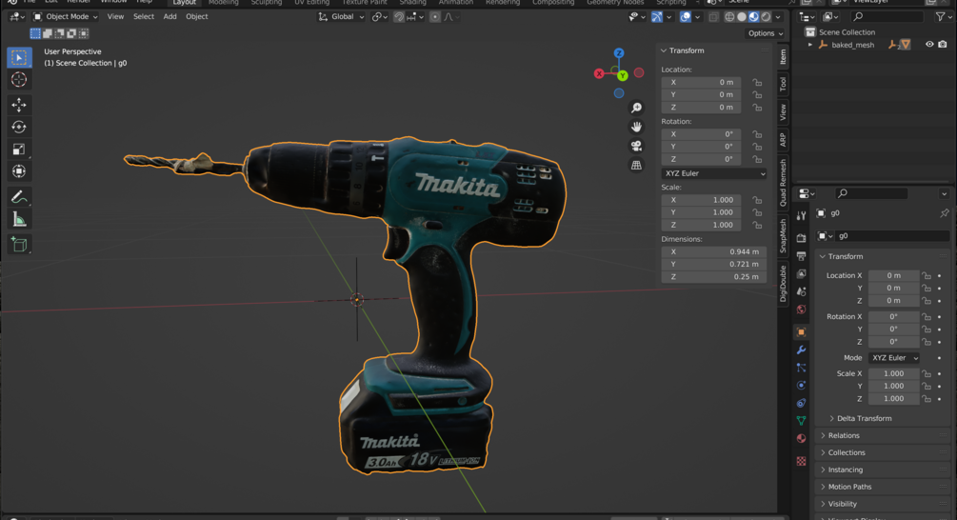Open the Tool properties tab (wrench-screwdriver)
The height and width of the screenshot is (520, 957).
click(x=802, y=215)
